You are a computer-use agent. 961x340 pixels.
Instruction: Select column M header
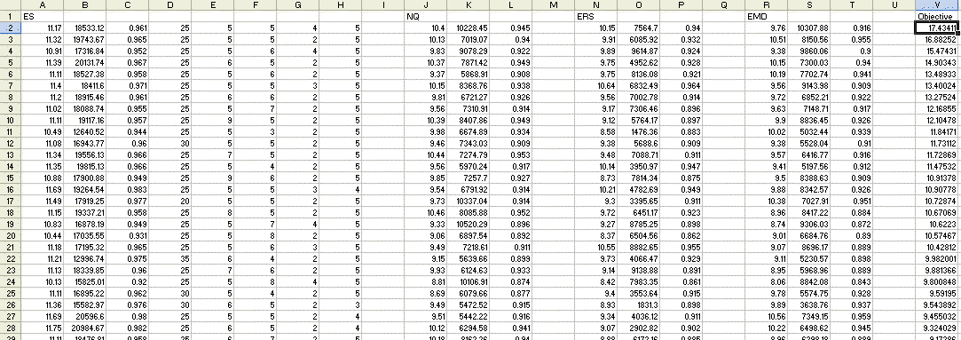(x=554, y=5)
